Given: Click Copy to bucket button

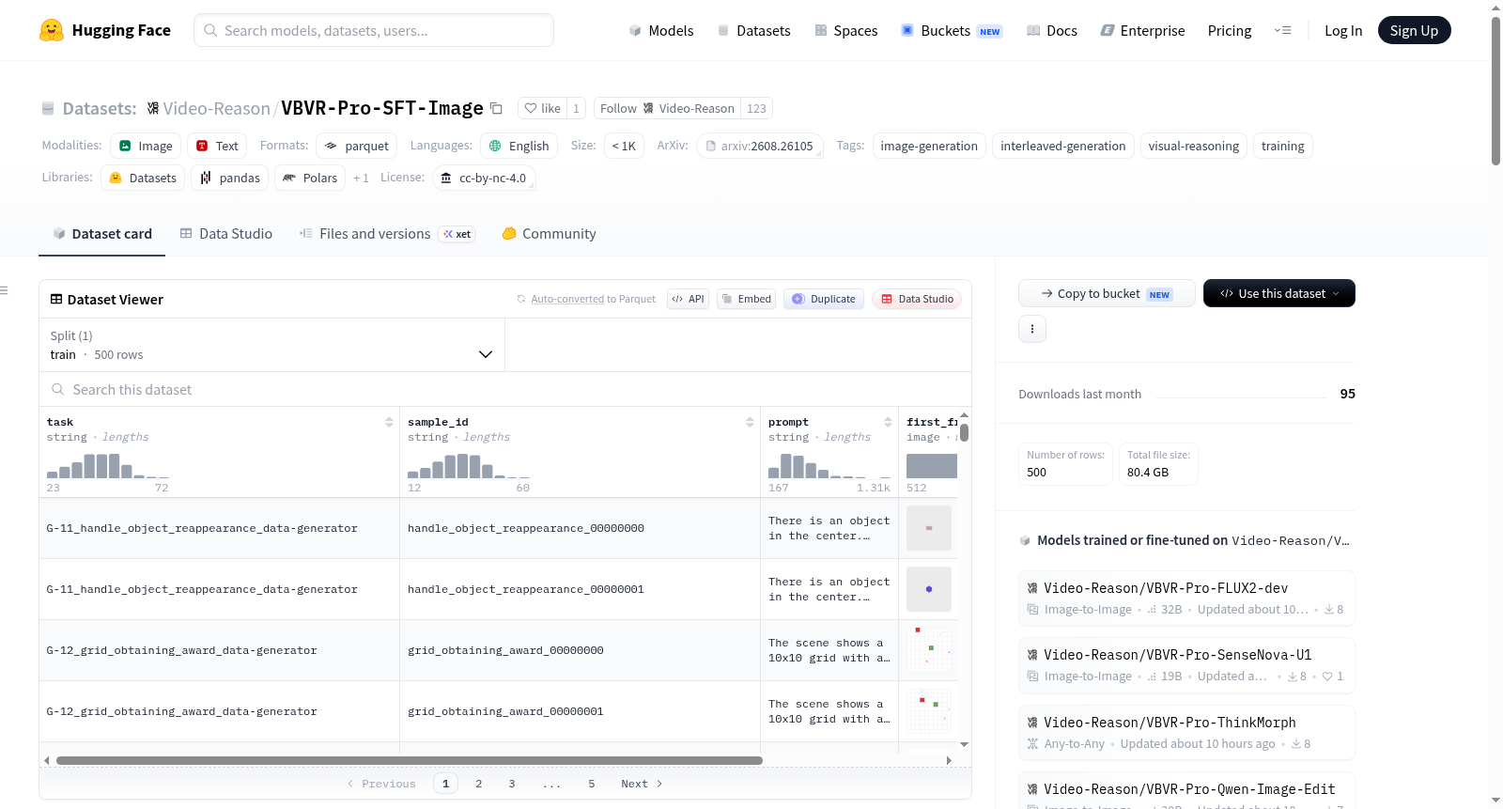Looking at the screenshot, I should [x=1107, y=293].
